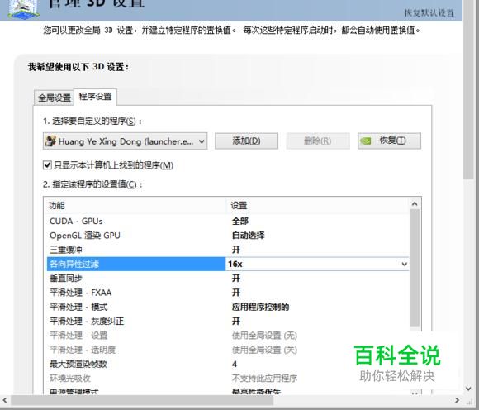This screenshot has height=410, width=479.
Task: Click the 恢复(T) button
Action: click(389, 141)
